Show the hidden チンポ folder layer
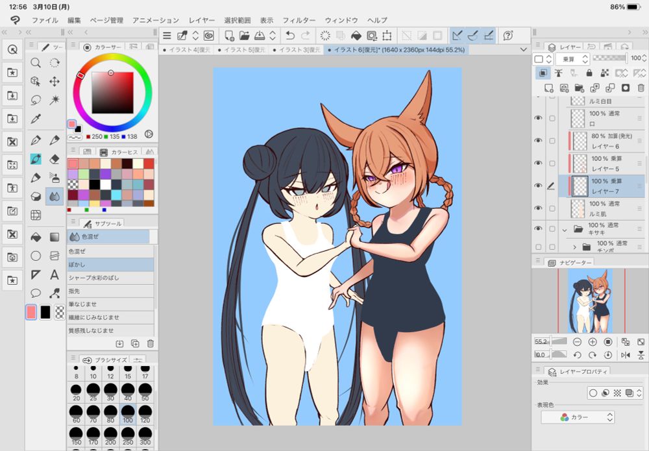 pos(538,247)
